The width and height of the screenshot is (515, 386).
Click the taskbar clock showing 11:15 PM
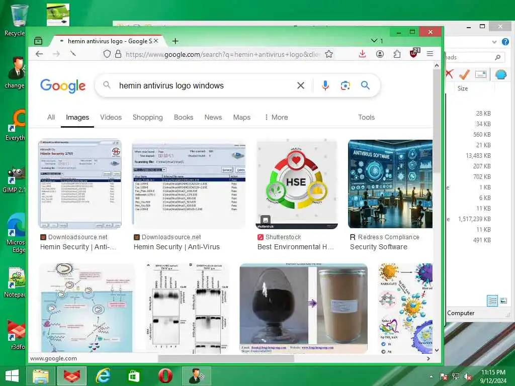(x=493, y=376)
